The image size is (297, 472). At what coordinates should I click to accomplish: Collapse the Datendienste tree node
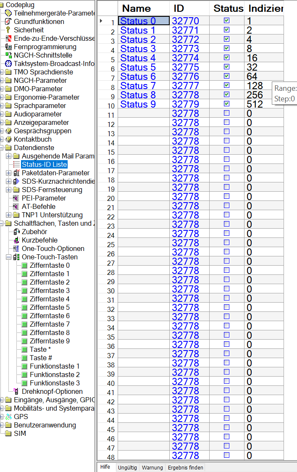tap(2, 148)
